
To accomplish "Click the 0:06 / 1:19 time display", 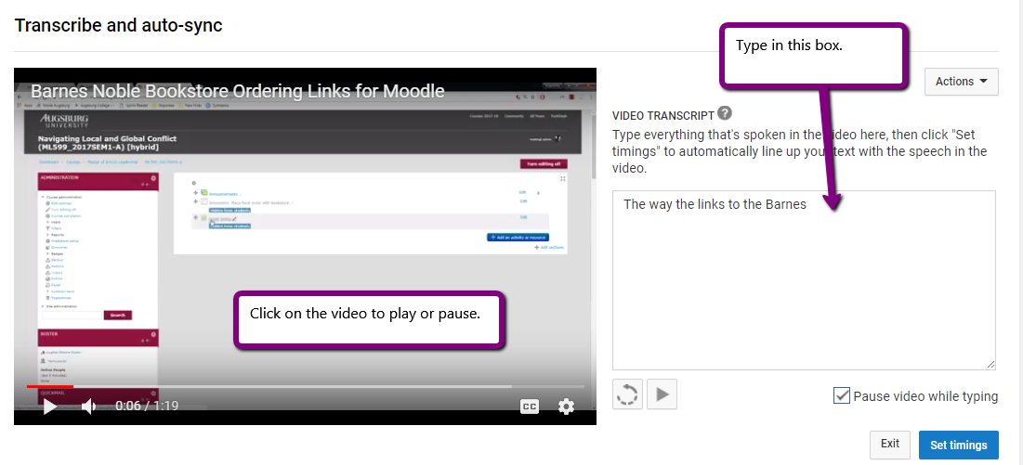I will pyautogui.click(x=147, y=407).
